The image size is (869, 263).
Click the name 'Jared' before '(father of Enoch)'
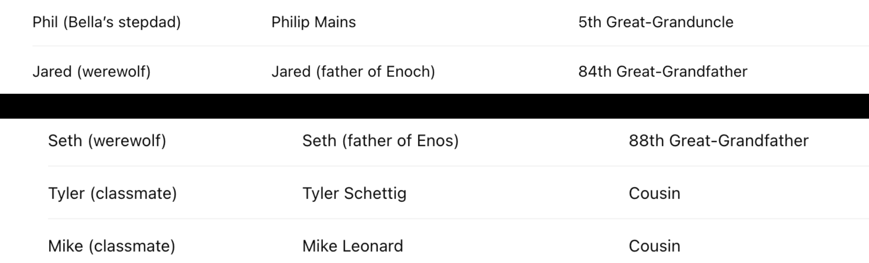291,71
